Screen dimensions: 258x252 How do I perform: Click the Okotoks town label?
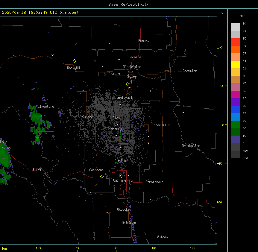point(123,210)
